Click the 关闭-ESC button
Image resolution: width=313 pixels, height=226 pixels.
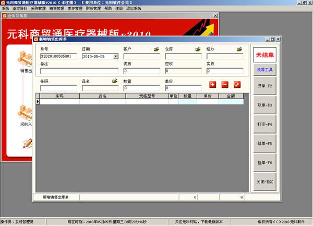coord(264,182)
